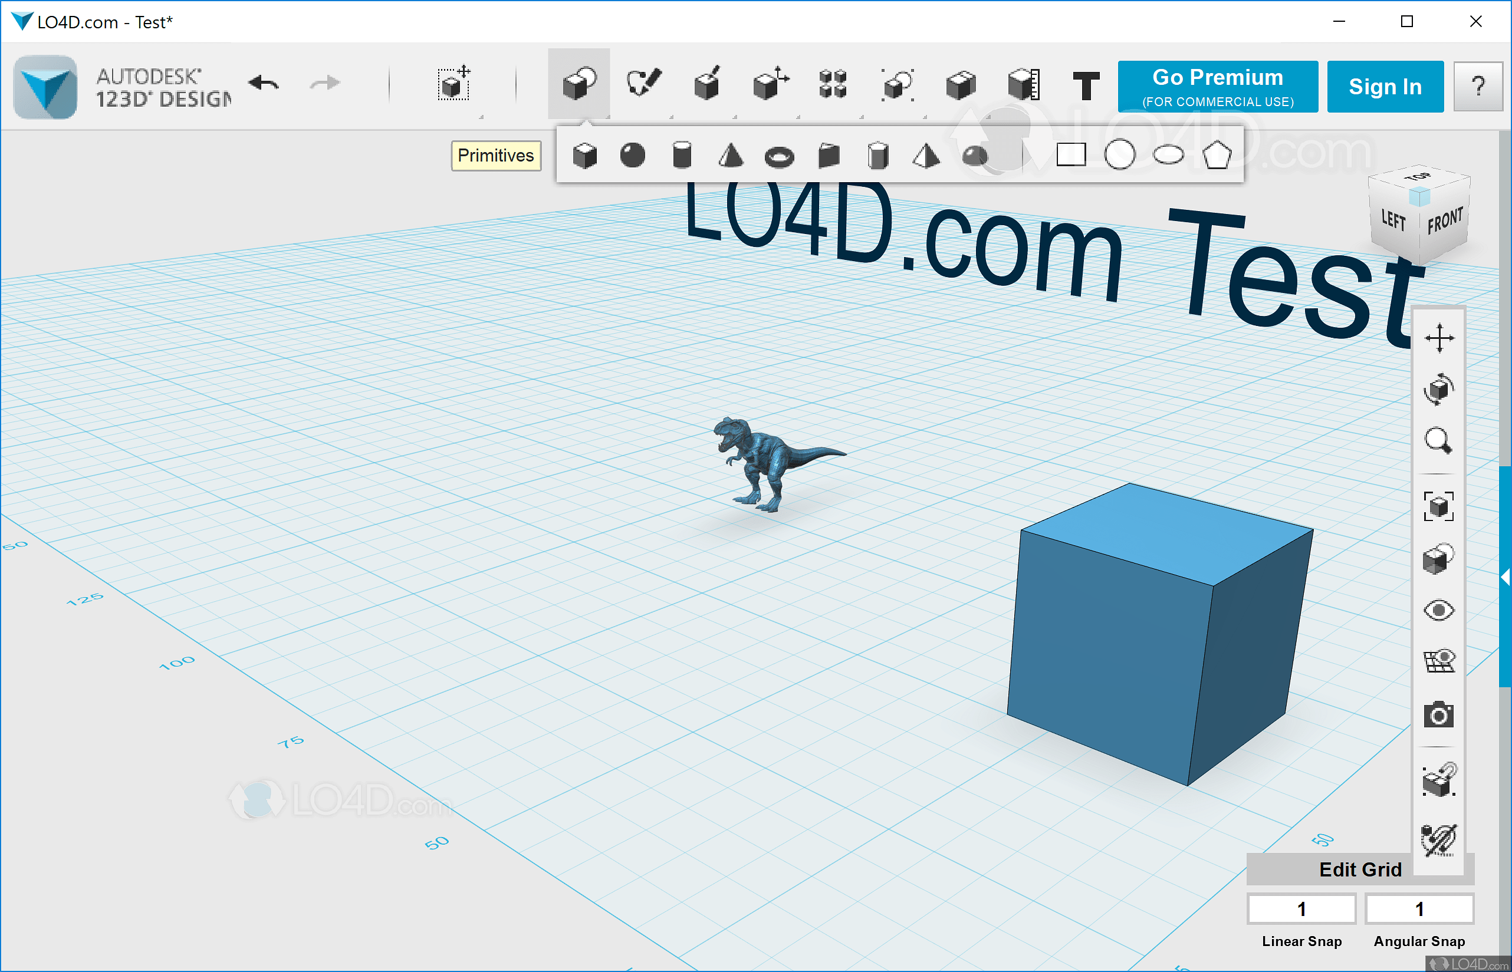Open the Sketch tool menu
This screenshot has height=972, width=1512.
643,83
